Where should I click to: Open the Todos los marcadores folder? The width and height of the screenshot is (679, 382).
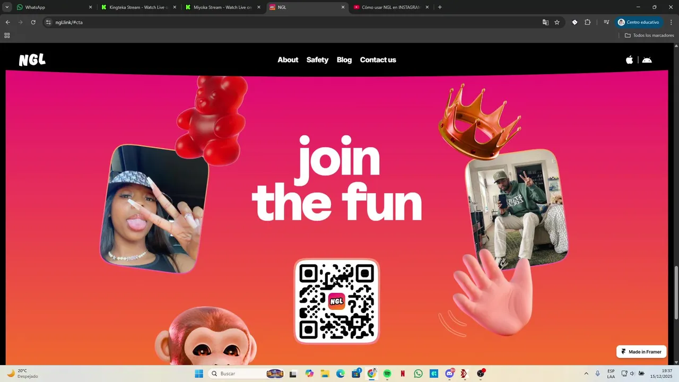(x=649, y=36)
